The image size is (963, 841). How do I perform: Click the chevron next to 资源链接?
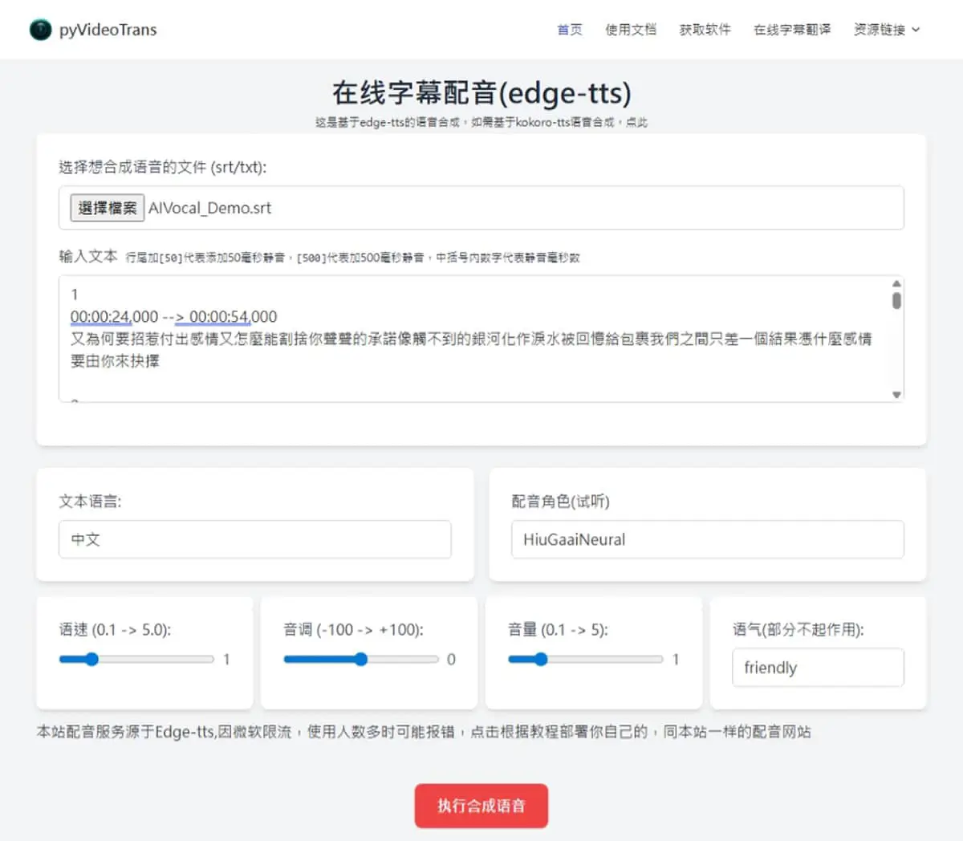tap(916, 30)
